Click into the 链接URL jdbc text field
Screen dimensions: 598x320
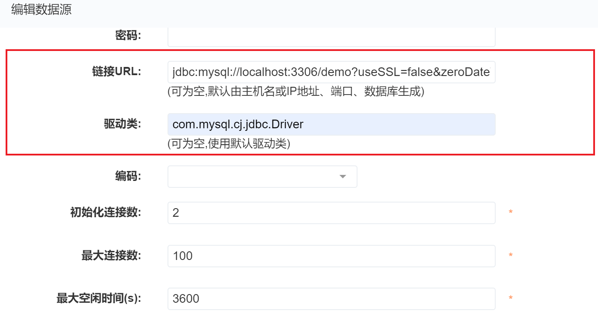(331, 72)
